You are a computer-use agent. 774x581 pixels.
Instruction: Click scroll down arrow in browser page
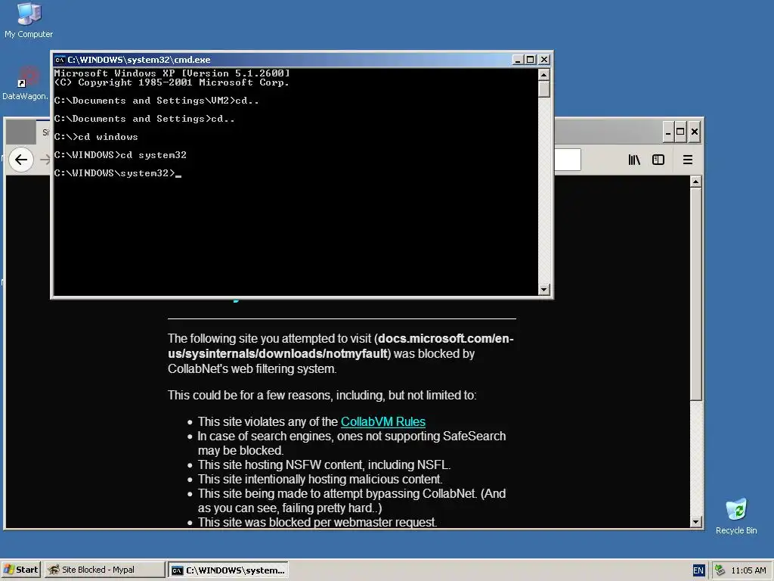(696, 521)
